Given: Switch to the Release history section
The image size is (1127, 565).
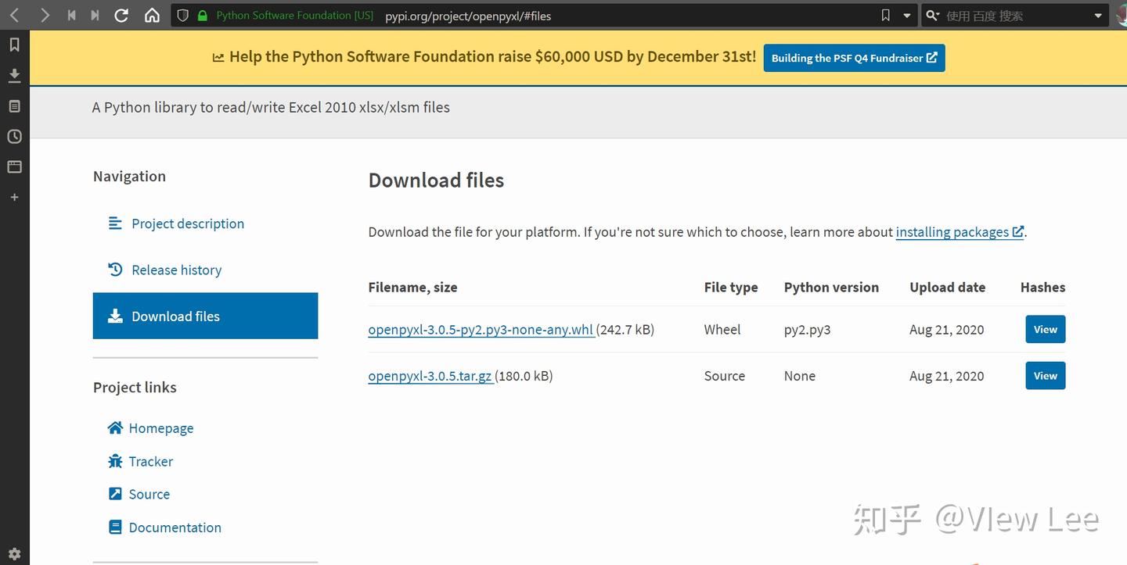Looking at the screenshot, I should pos(176,270).
